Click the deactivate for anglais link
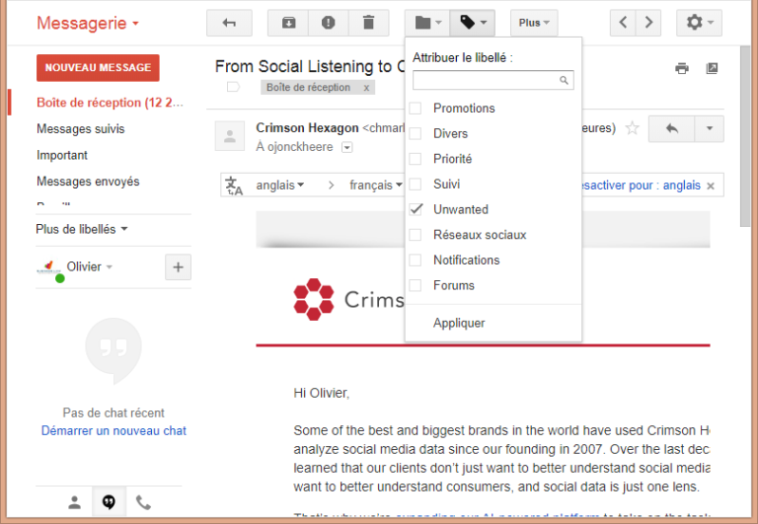This screenshot has height=524, width=758. click(x=641, y=186)
